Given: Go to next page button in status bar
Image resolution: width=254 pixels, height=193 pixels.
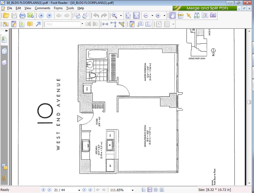Looking at the screenshot, I should tap(85, 190).
